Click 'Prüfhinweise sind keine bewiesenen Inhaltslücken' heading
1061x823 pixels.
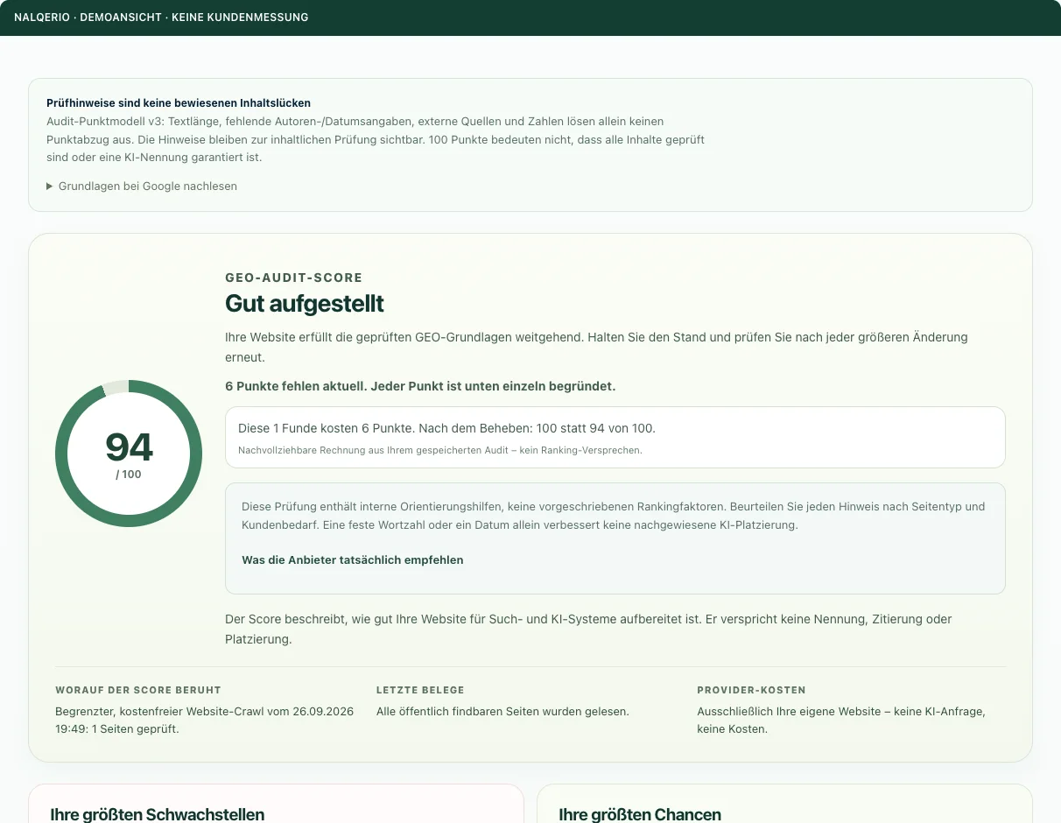[179, 103]
